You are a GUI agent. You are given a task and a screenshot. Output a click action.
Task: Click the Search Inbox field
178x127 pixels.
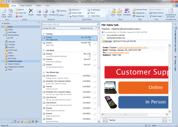coord(69,25)
